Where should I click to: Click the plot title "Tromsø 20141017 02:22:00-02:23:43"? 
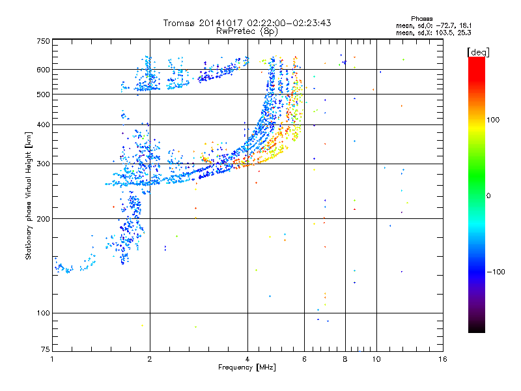[247, 23]
